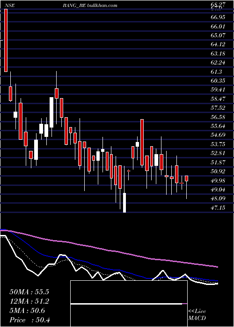Select the 53.75 price axis label

pyautogui.click(x=218, y=144)
